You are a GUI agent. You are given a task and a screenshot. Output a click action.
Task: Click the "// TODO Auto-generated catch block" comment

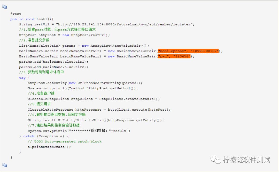point(65,142)
